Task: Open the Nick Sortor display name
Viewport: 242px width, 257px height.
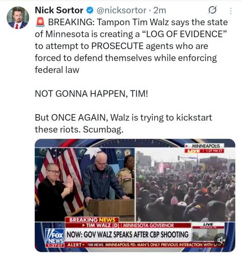Action: [x=59, y=10]
